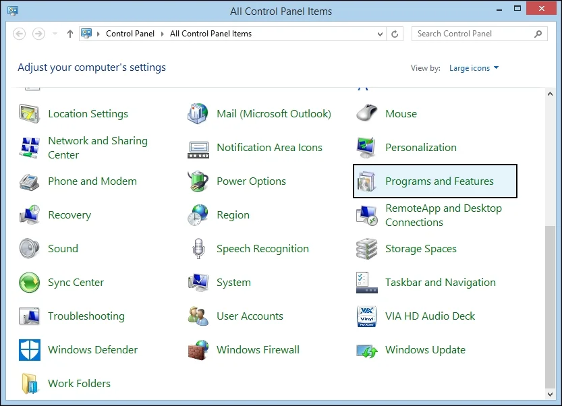The image size is (562, 406).
Task: Click the RemoteApp and Desktop Connections icon
Action: coord(366,216)
